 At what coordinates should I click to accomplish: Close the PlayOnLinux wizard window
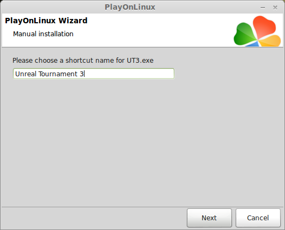(275, 8)
